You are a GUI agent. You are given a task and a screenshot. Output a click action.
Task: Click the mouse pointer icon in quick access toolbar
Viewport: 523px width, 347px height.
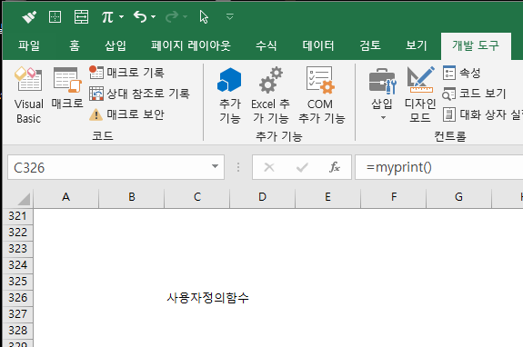click(x=204, y=16)
